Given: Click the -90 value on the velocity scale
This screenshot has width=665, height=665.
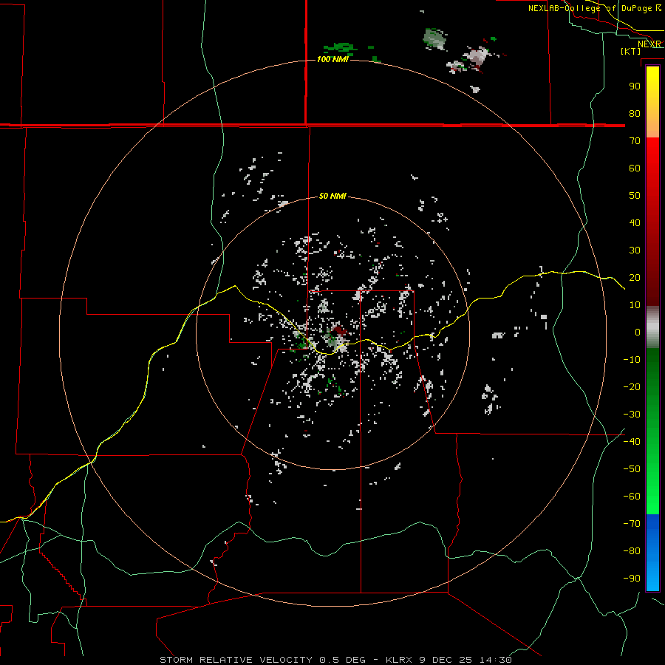Looking at the screenshot, I should click(x=632, y=578).
